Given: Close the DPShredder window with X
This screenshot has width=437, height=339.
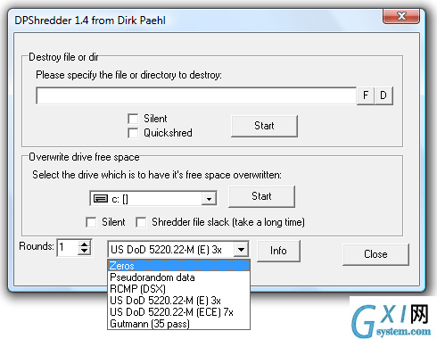Looking at the screenshot, I should click(x=401, y=16).
